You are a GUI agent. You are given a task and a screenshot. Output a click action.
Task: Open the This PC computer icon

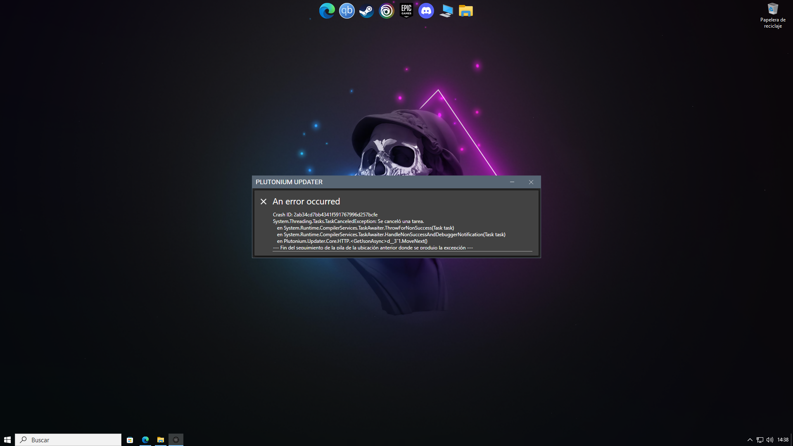coord(446,11)
